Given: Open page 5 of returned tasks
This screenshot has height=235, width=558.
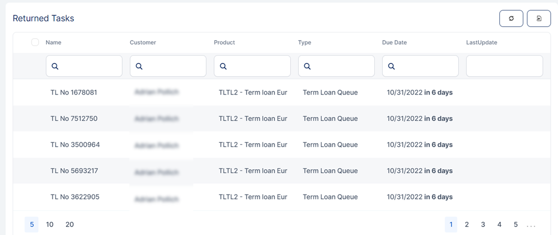Looking at the screenshot, I should click(516, 224).
